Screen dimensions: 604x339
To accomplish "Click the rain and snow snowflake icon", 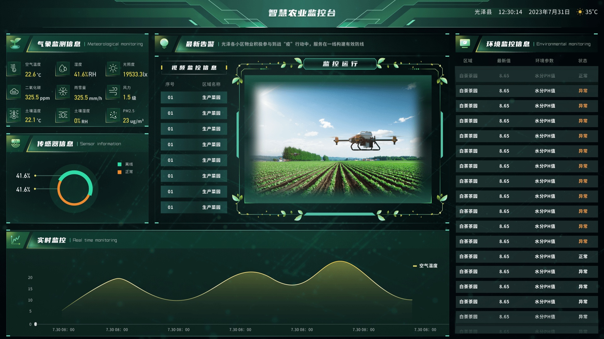I will coord(63,92).
